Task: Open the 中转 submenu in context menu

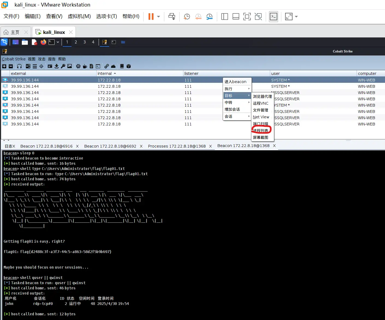Action: [237, 102]
